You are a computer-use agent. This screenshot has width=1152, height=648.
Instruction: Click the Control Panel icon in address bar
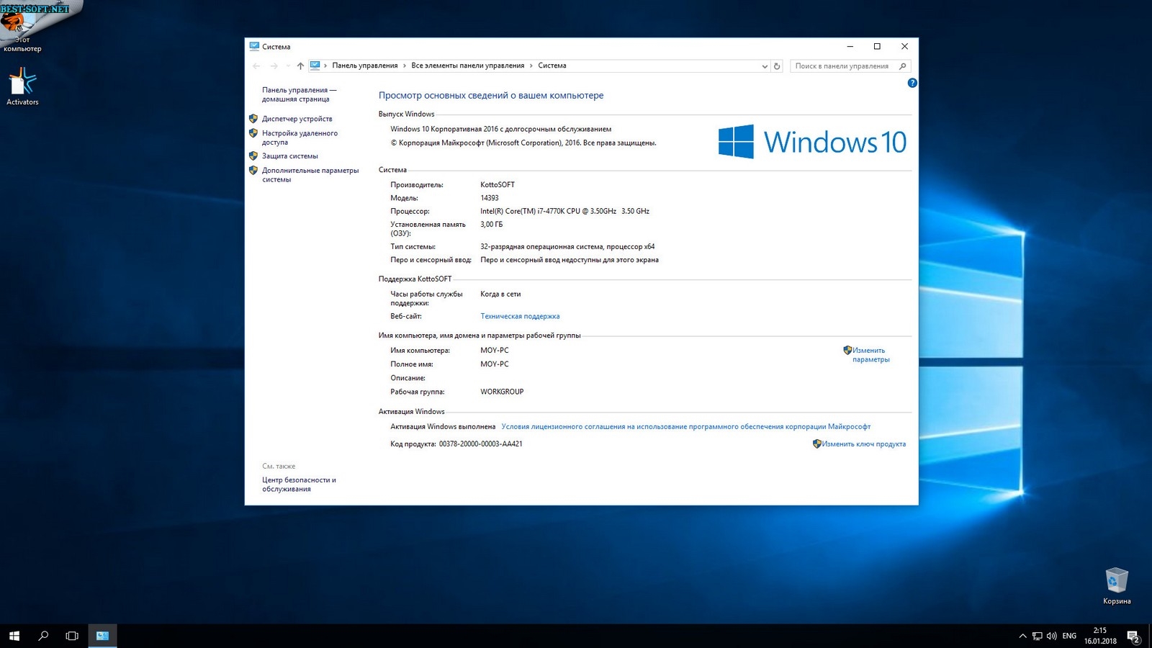315,66
